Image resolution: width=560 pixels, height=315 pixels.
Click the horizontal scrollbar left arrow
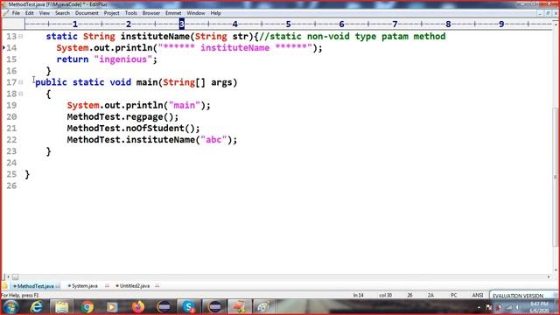(x=8, y=277)
